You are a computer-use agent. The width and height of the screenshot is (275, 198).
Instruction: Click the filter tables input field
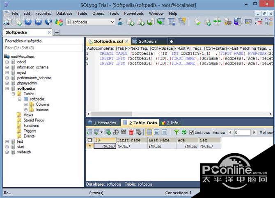pyautogui.click(x=44, y=48)
